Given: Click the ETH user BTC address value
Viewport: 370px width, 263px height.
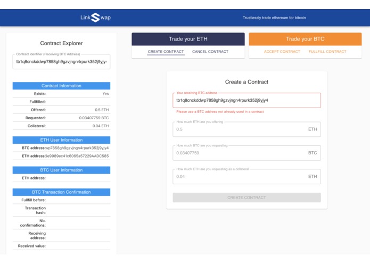Looking at the screenshot, I should coord(77,148).
